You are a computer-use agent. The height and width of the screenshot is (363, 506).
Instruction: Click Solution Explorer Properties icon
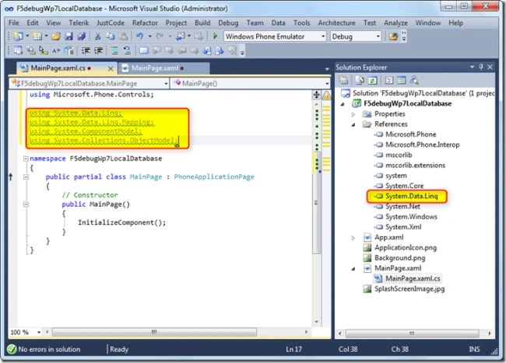pyautogui.click(x=343, y=80)
